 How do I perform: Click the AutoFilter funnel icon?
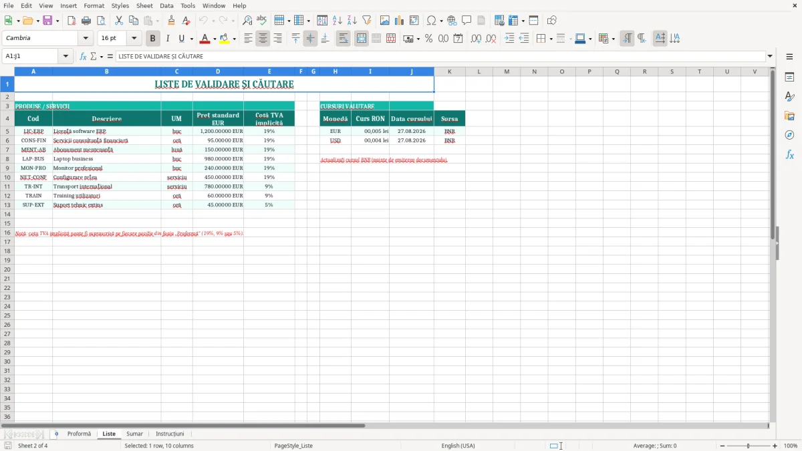(x=367, y=21)
